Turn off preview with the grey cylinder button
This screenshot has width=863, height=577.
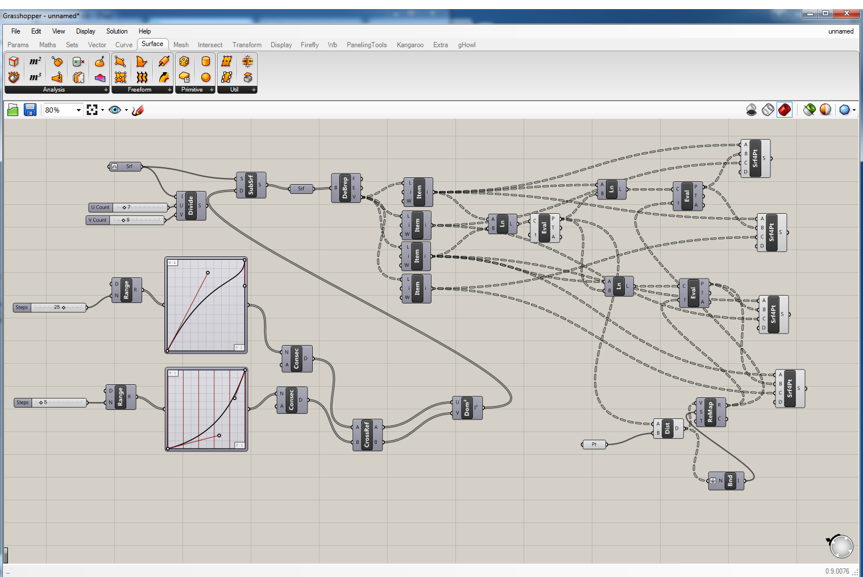(752, 110)
